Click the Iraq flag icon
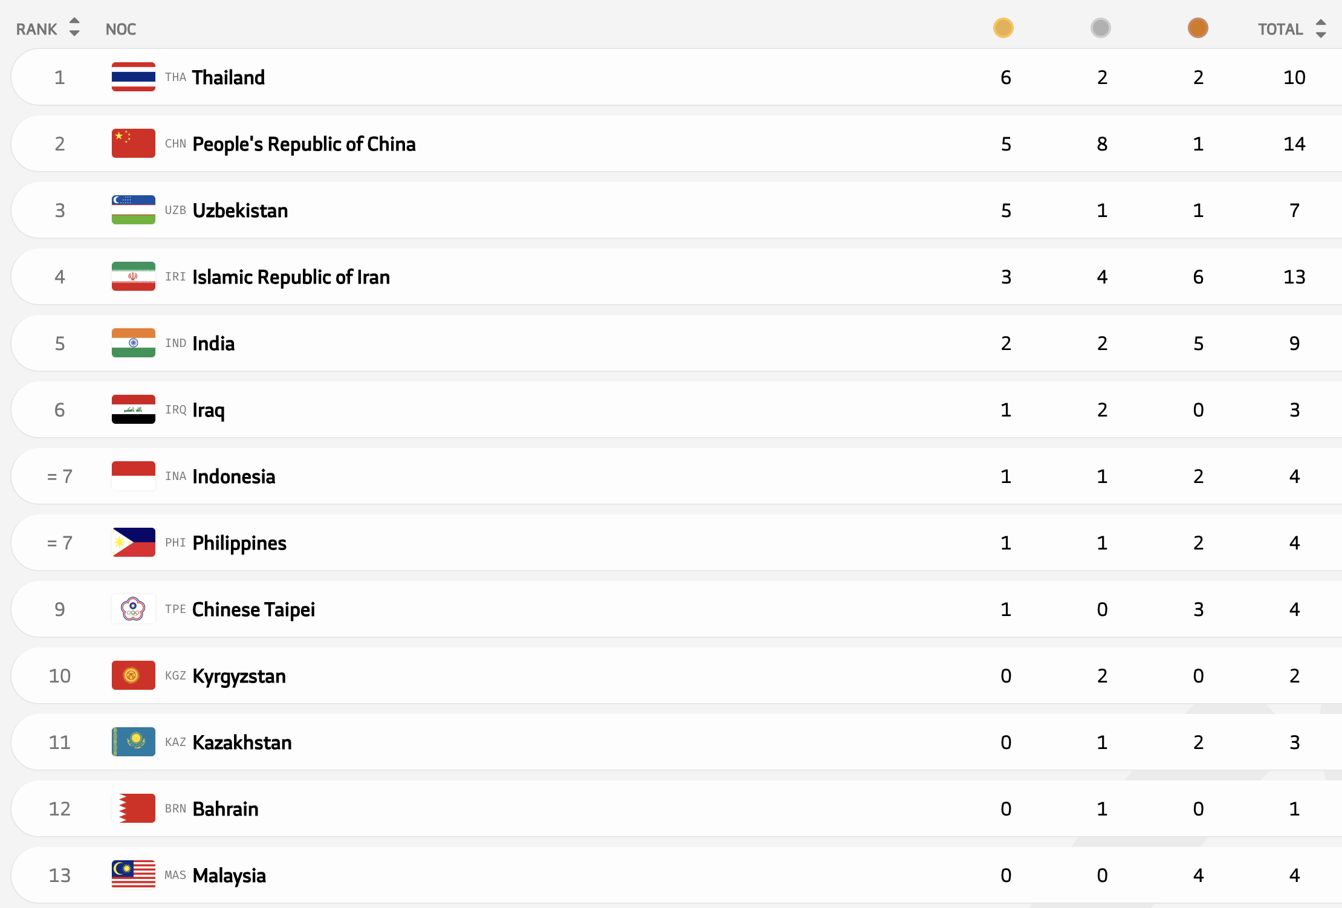Screen dimensions: 1342x908 (133, 409)
